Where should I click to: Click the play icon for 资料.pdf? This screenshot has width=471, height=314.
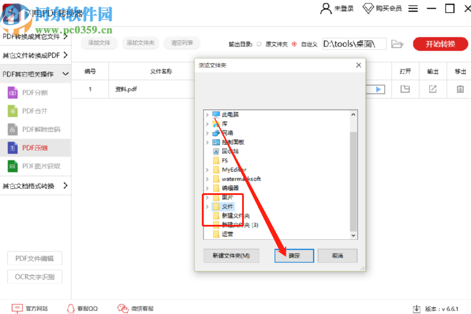click(x=378, y=89)
